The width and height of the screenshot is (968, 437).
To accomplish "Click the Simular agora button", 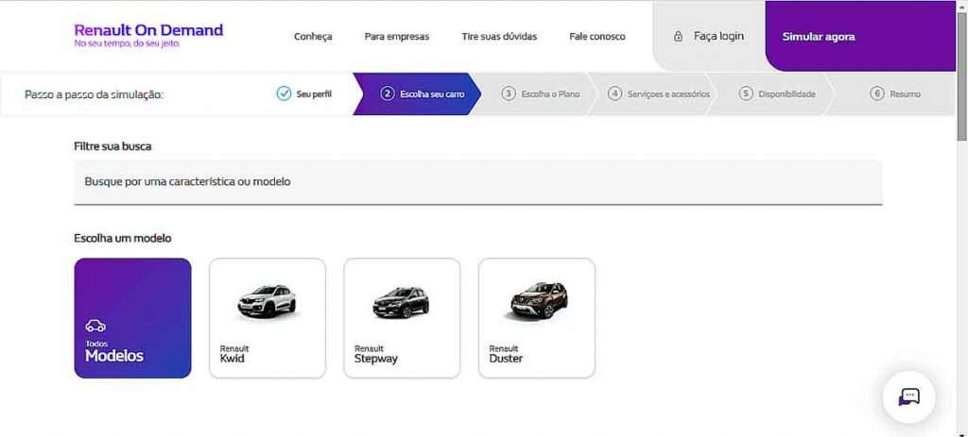I will click(x=860, y=36).
